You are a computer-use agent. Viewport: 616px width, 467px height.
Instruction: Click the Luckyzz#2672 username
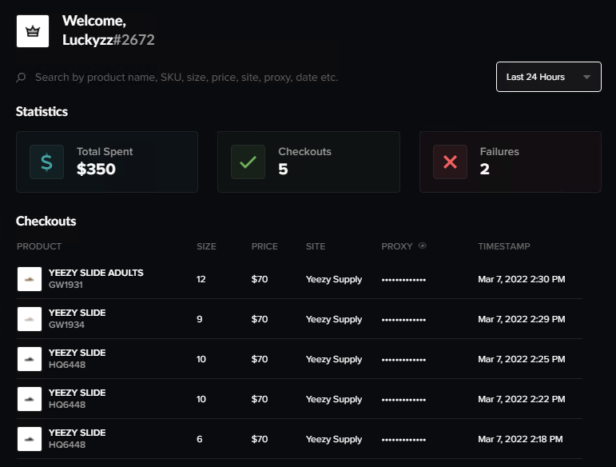(x=109, y=40)
